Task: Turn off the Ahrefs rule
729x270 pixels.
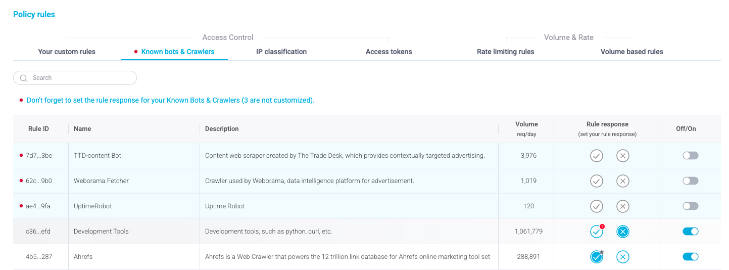Action: (690, 257)
